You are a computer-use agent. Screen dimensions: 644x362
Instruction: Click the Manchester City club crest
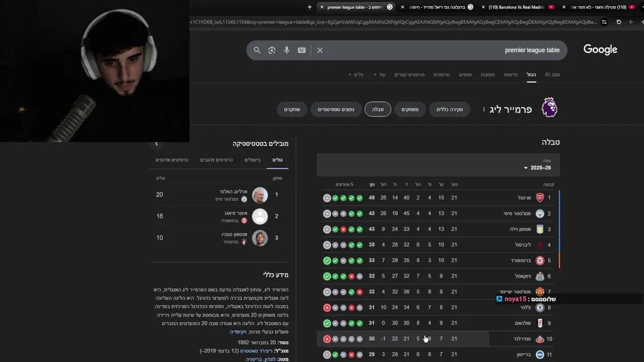[x=540, y=213]
